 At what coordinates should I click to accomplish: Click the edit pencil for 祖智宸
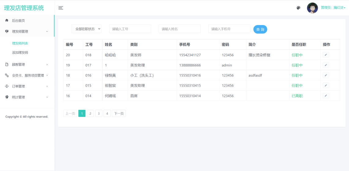326,85
